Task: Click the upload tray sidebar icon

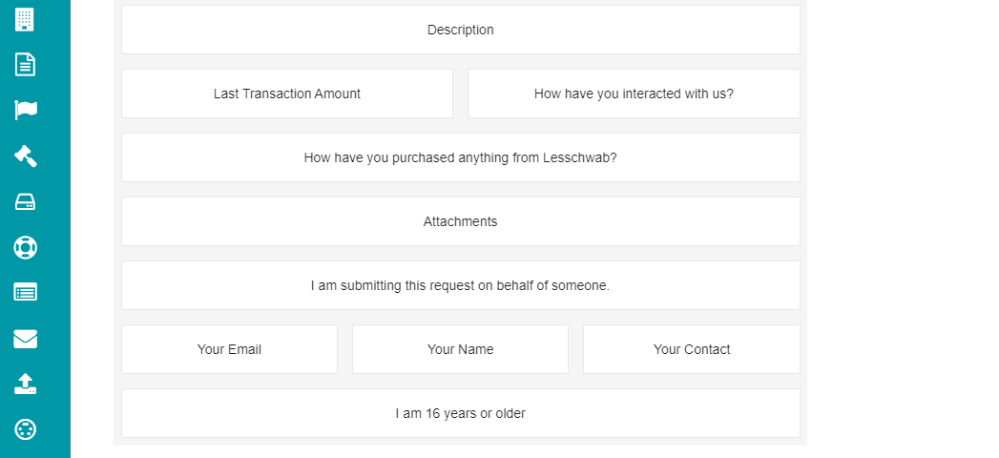Action: coord(26,384)
